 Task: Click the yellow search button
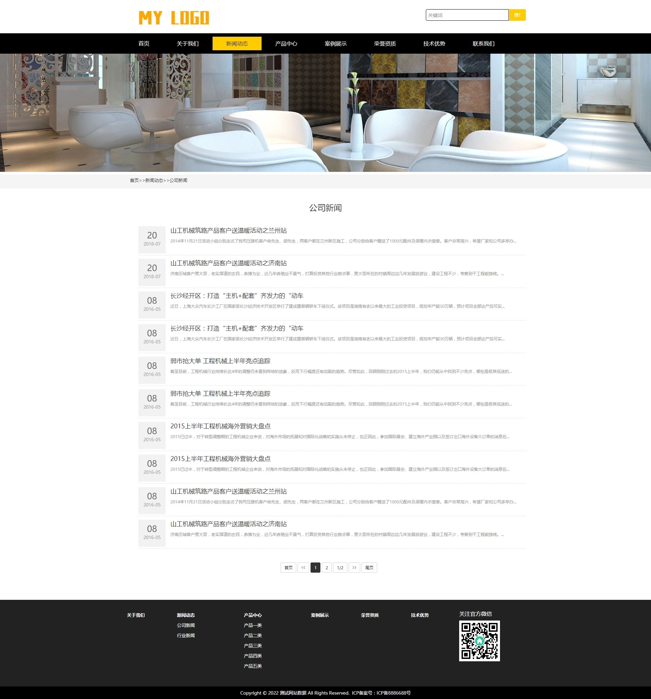[517, 15]
